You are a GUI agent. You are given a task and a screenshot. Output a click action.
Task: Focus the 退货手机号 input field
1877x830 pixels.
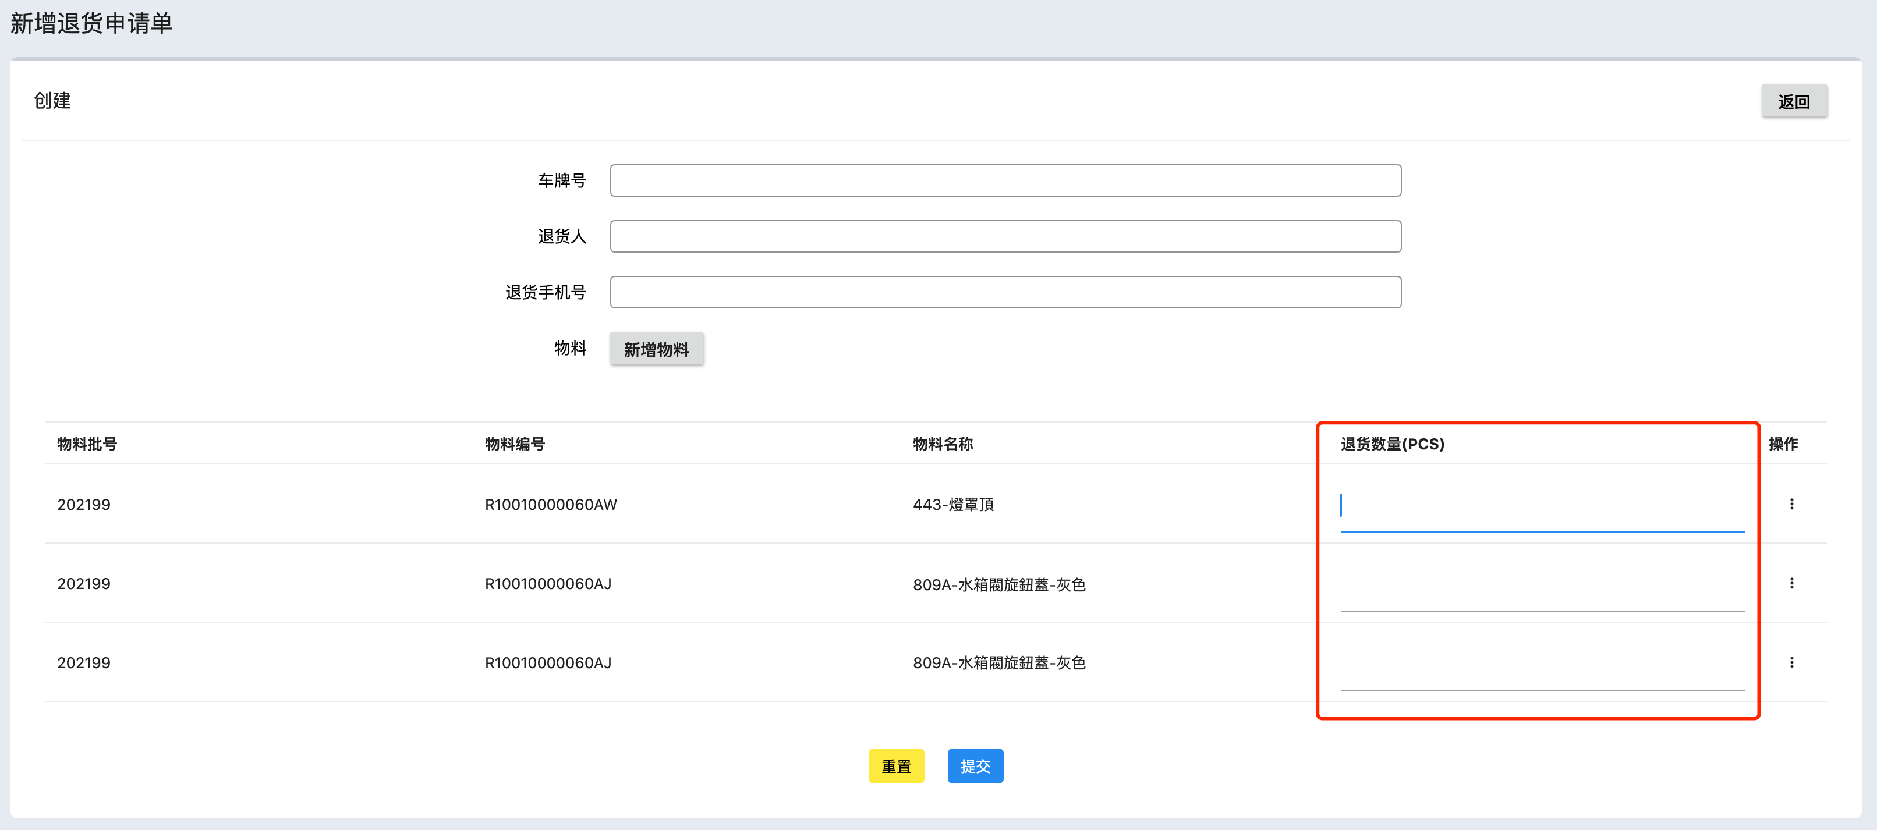[x=1005, y=292]
